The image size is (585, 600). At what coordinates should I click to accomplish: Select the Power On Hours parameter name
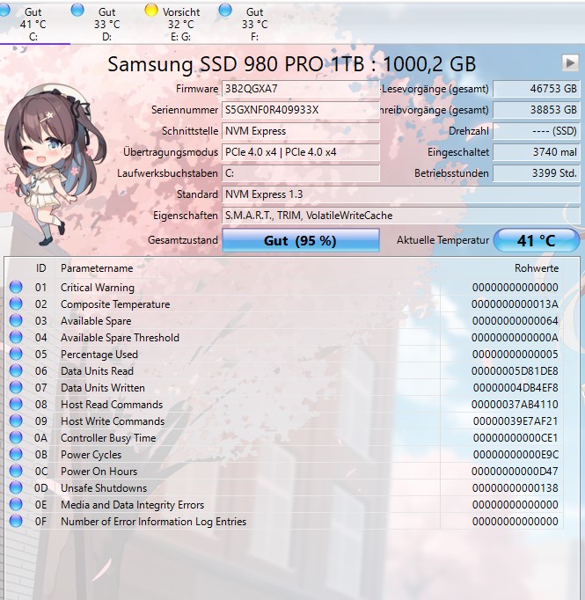99,471
